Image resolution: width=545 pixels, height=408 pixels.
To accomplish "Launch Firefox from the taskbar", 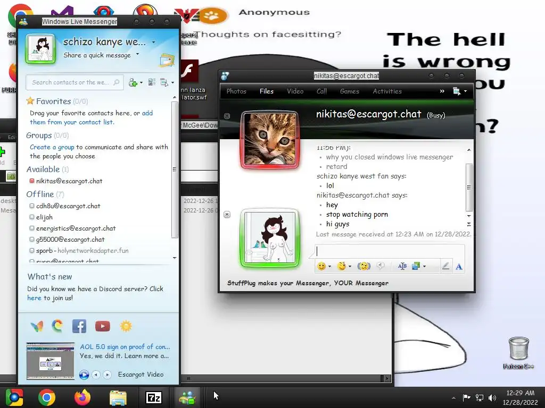I will [x=82, y=397].
